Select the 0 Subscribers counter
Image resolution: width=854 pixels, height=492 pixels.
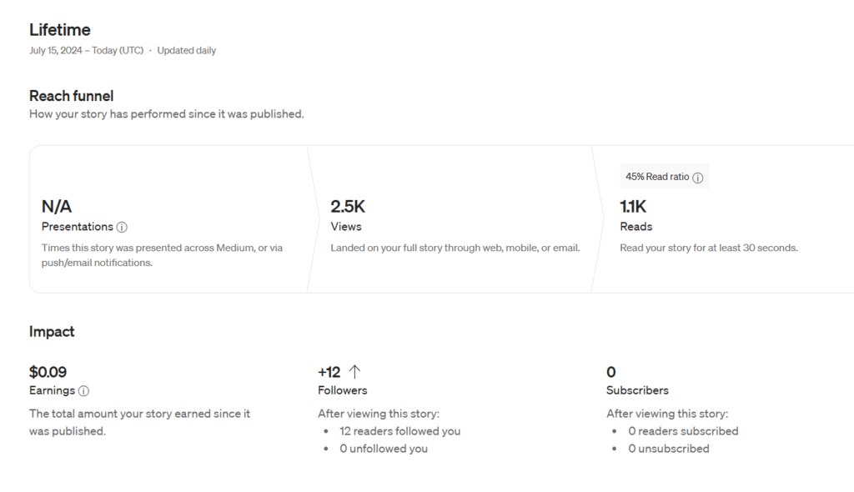coord(611,372)
